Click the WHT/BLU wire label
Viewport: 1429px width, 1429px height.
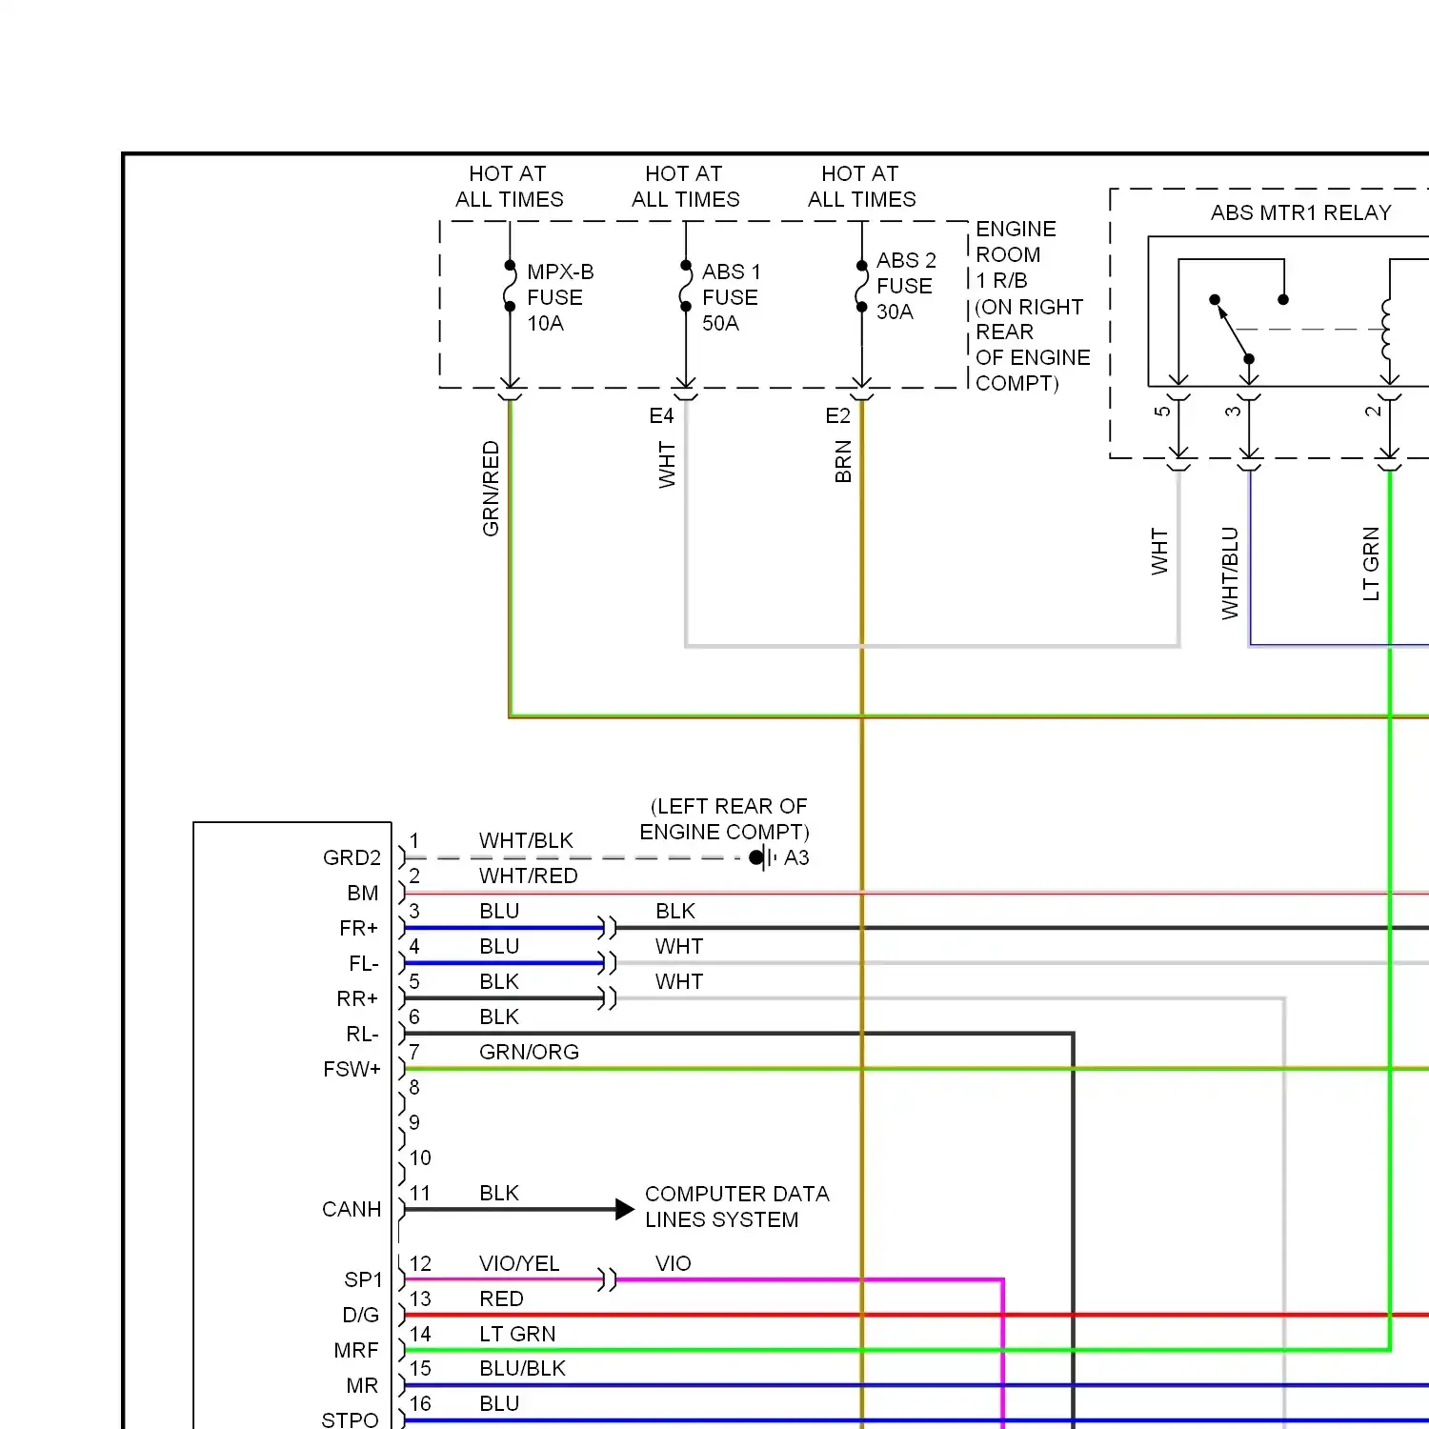click(x=1230, y=574)
